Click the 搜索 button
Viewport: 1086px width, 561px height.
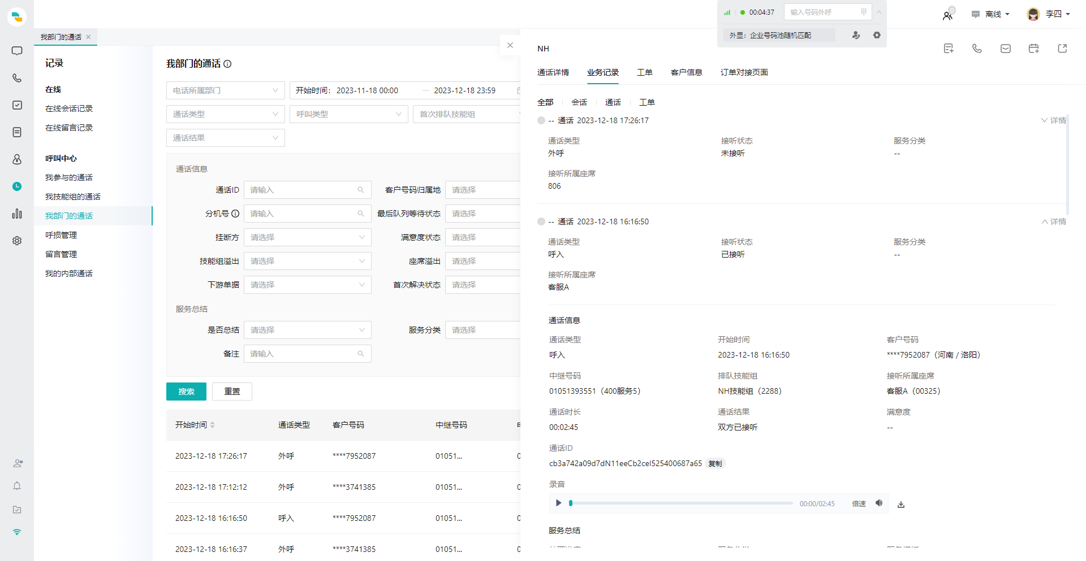pos(186,392)
